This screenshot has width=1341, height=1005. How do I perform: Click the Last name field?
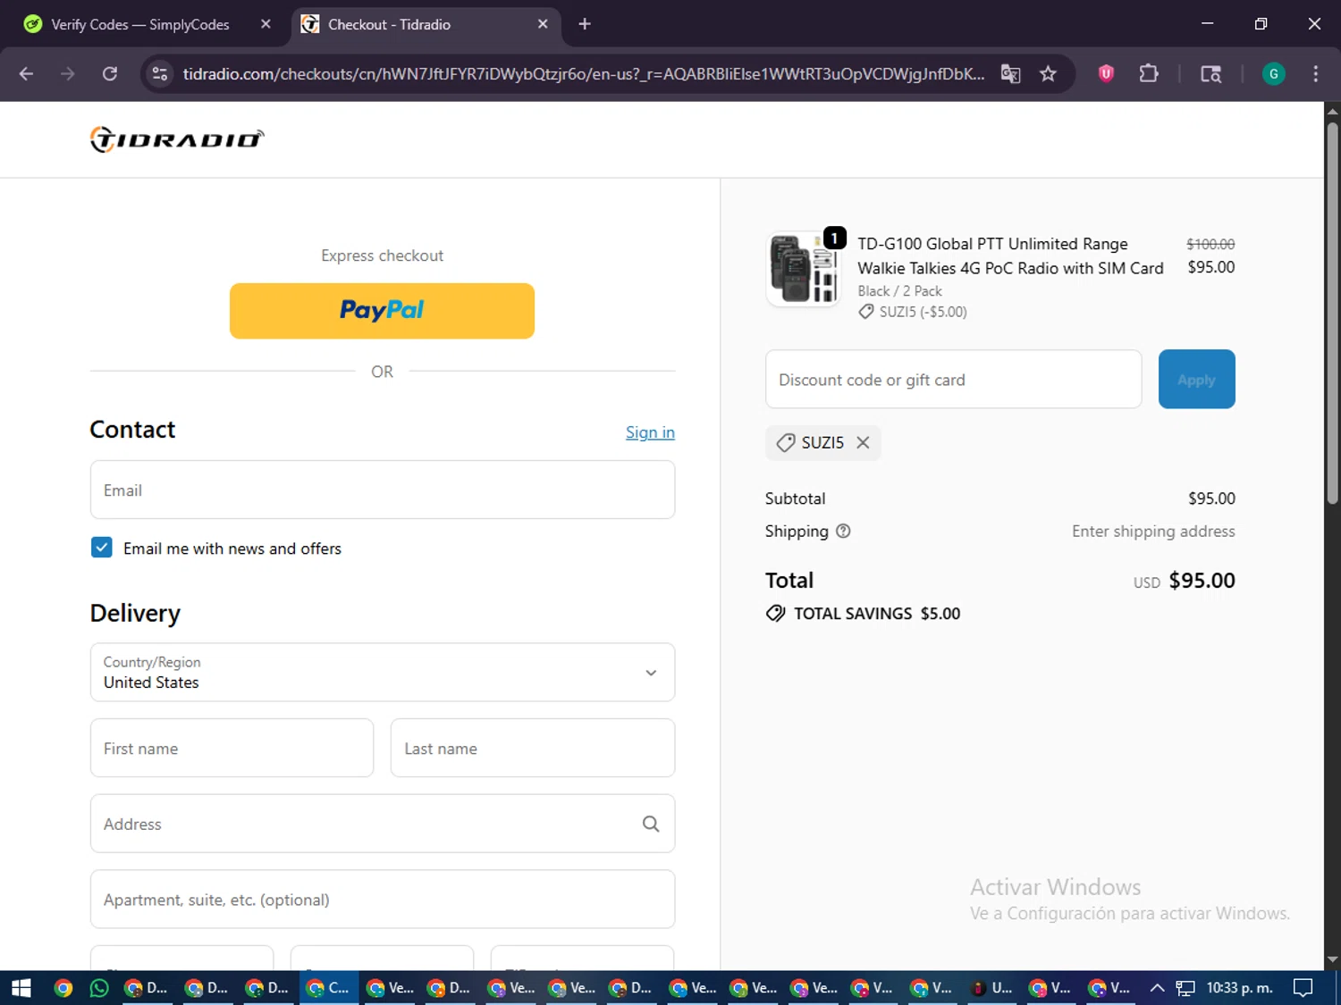pos(533,748)
